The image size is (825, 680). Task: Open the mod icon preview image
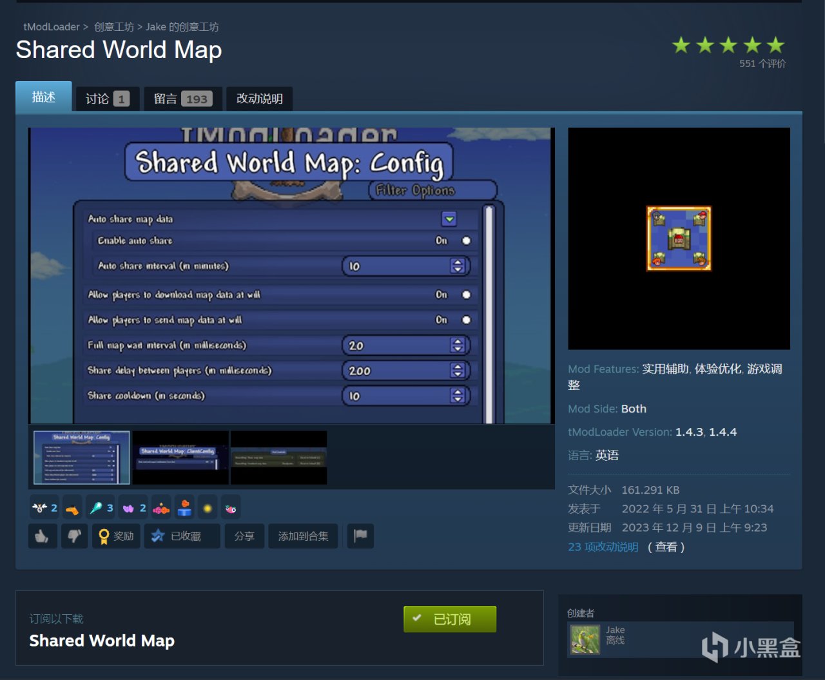click(679, 238)
